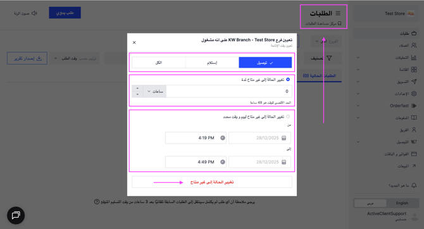Expand the التوصيل sidebar chevron

coord(358,142)
